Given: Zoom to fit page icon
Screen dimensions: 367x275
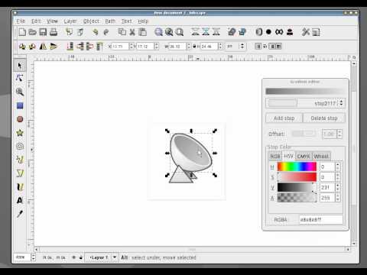Looking at the screenshot, I should (x=180, y=32).
